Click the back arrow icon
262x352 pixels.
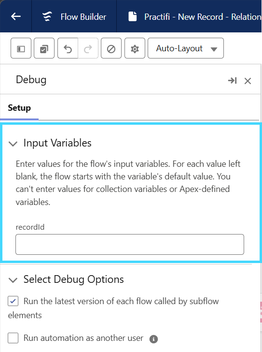click(x=16, y=16)
